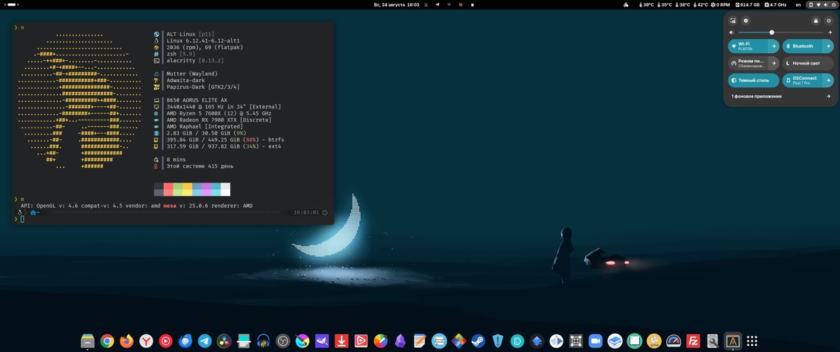Launch Google Chrome from the dock
The height and width of the screenshot is (352, 840).
pos(107,341)
